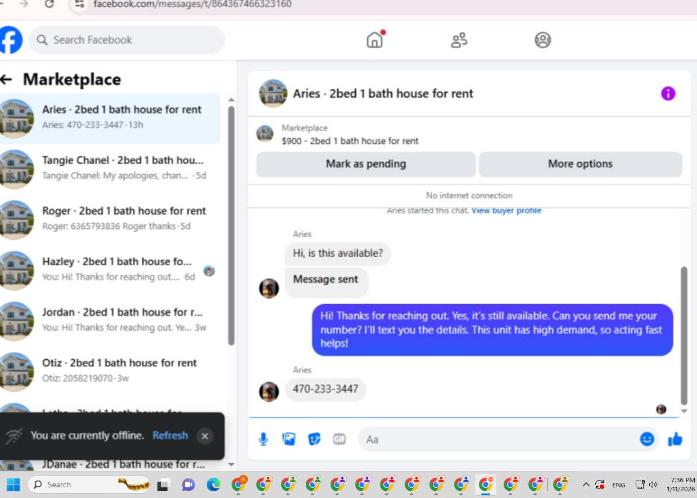Focus the Search Facebook field
Image resolution: width=697 pixels, height=498 pixels.
tap(126, 40)
